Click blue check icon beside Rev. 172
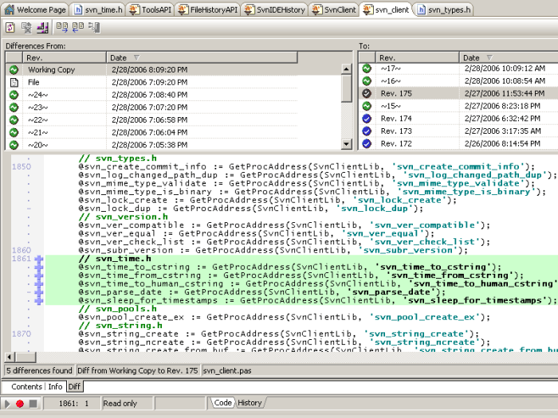This screenshot has width=558, height=418. 367,143
